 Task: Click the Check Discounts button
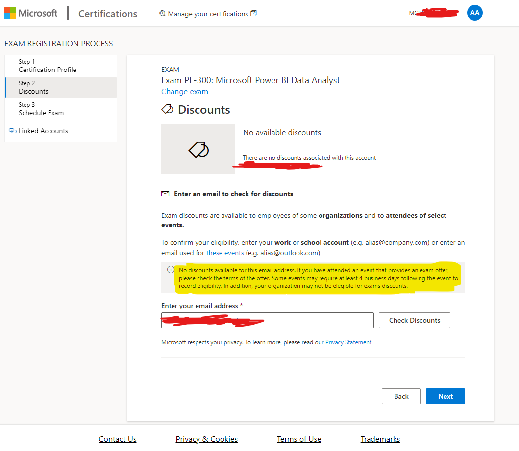[415, 320]
